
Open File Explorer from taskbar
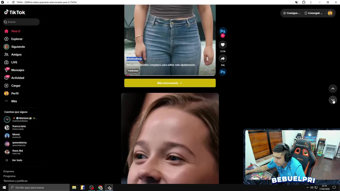74,188
